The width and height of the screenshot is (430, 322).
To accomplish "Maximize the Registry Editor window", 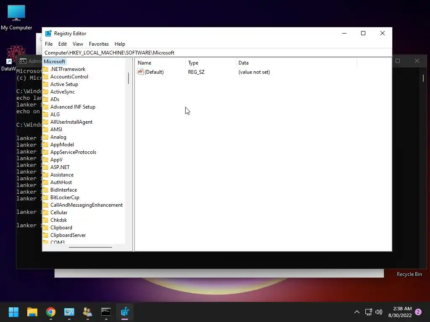I will pyautogui.click(x=363, y=33).
